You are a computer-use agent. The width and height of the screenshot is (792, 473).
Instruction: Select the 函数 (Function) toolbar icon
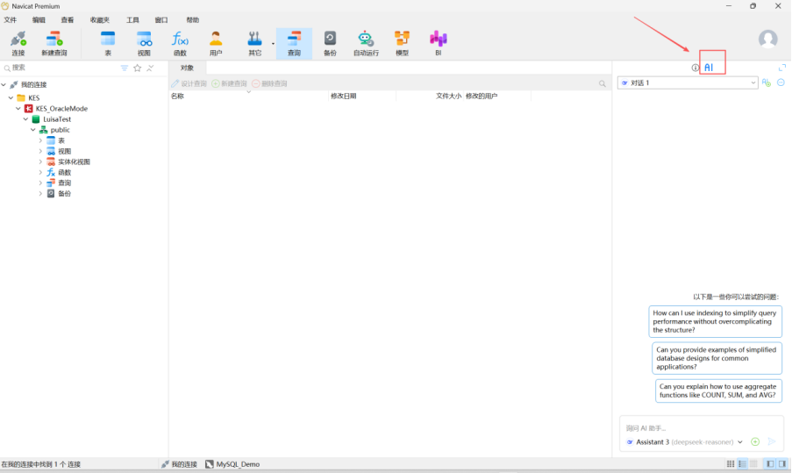(x=180, y=42)
